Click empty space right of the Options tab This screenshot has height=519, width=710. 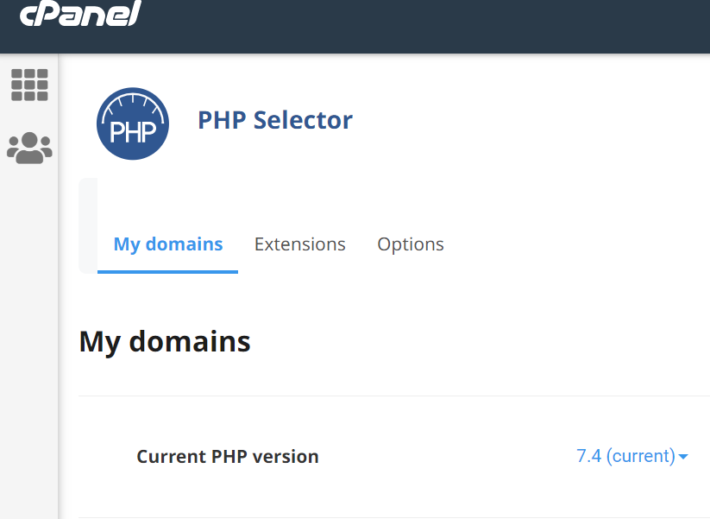coord(569,244)
